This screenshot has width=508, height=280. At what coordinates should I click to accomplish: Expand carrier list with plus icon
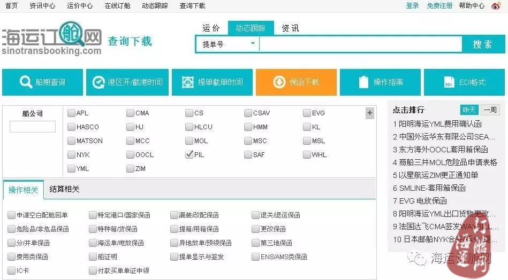click(x=370, y=113)
